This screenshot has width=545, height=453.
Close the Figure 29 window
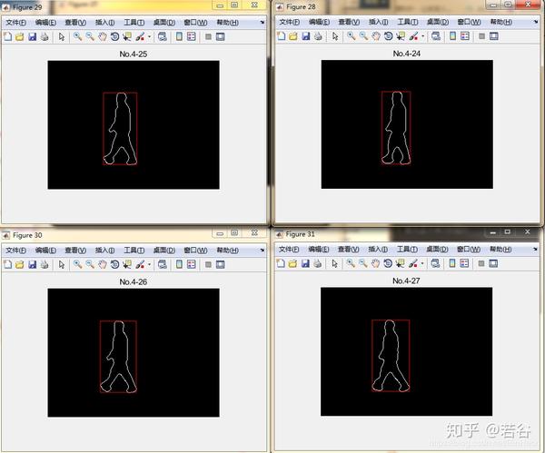254,5
